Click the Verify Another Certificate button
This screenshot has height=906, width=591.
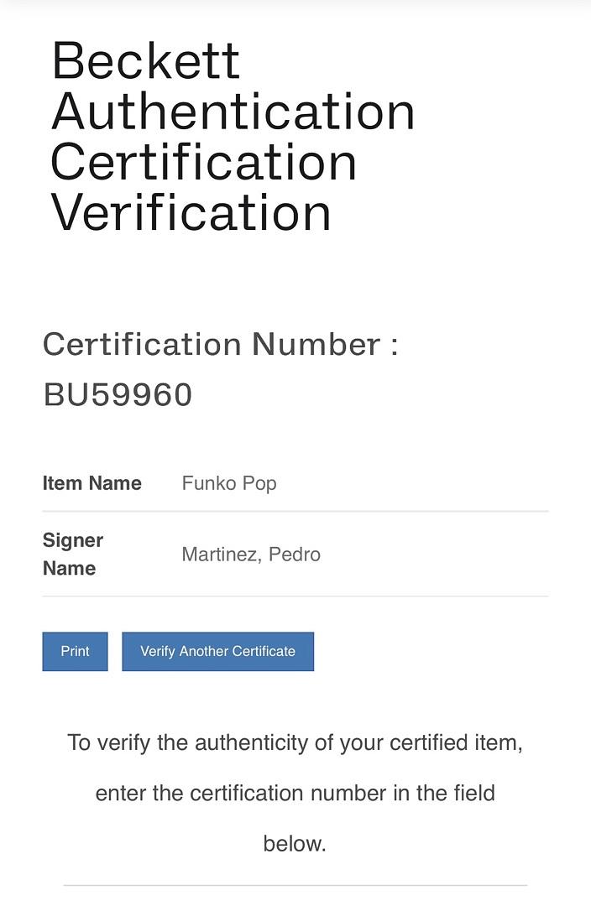tap(217, 651)
